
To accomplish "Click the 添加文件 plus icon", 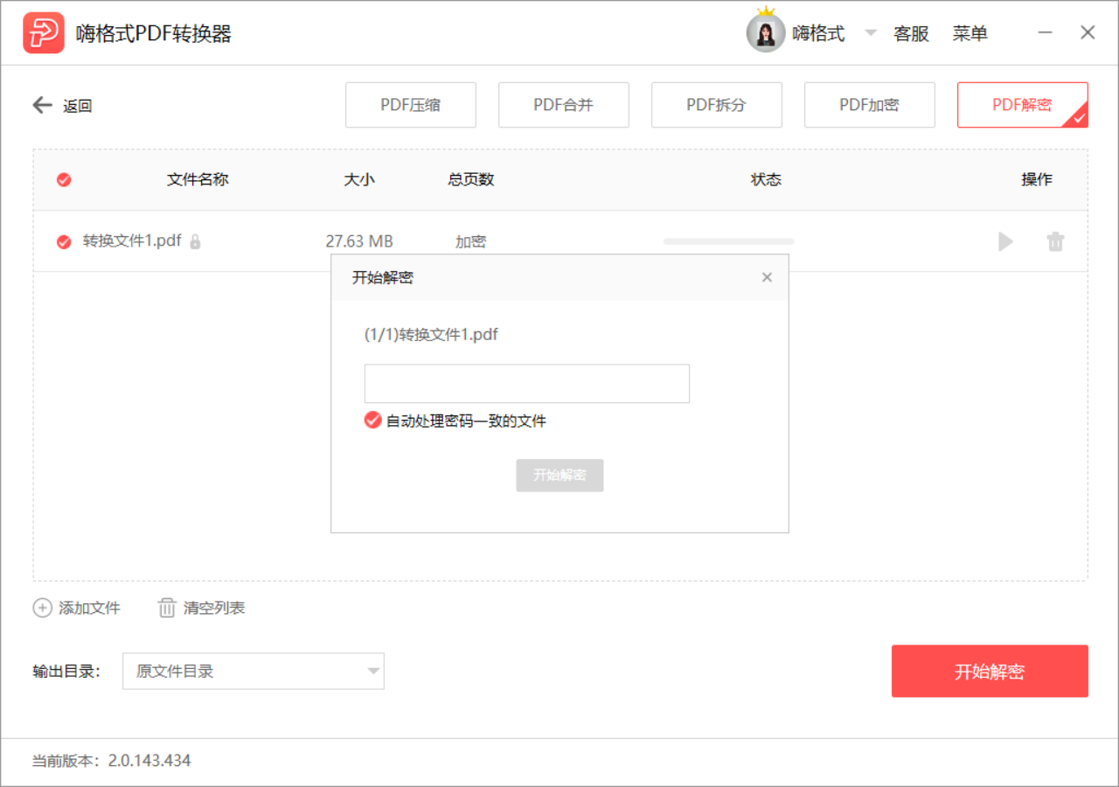I will click(x=42, y=608).
